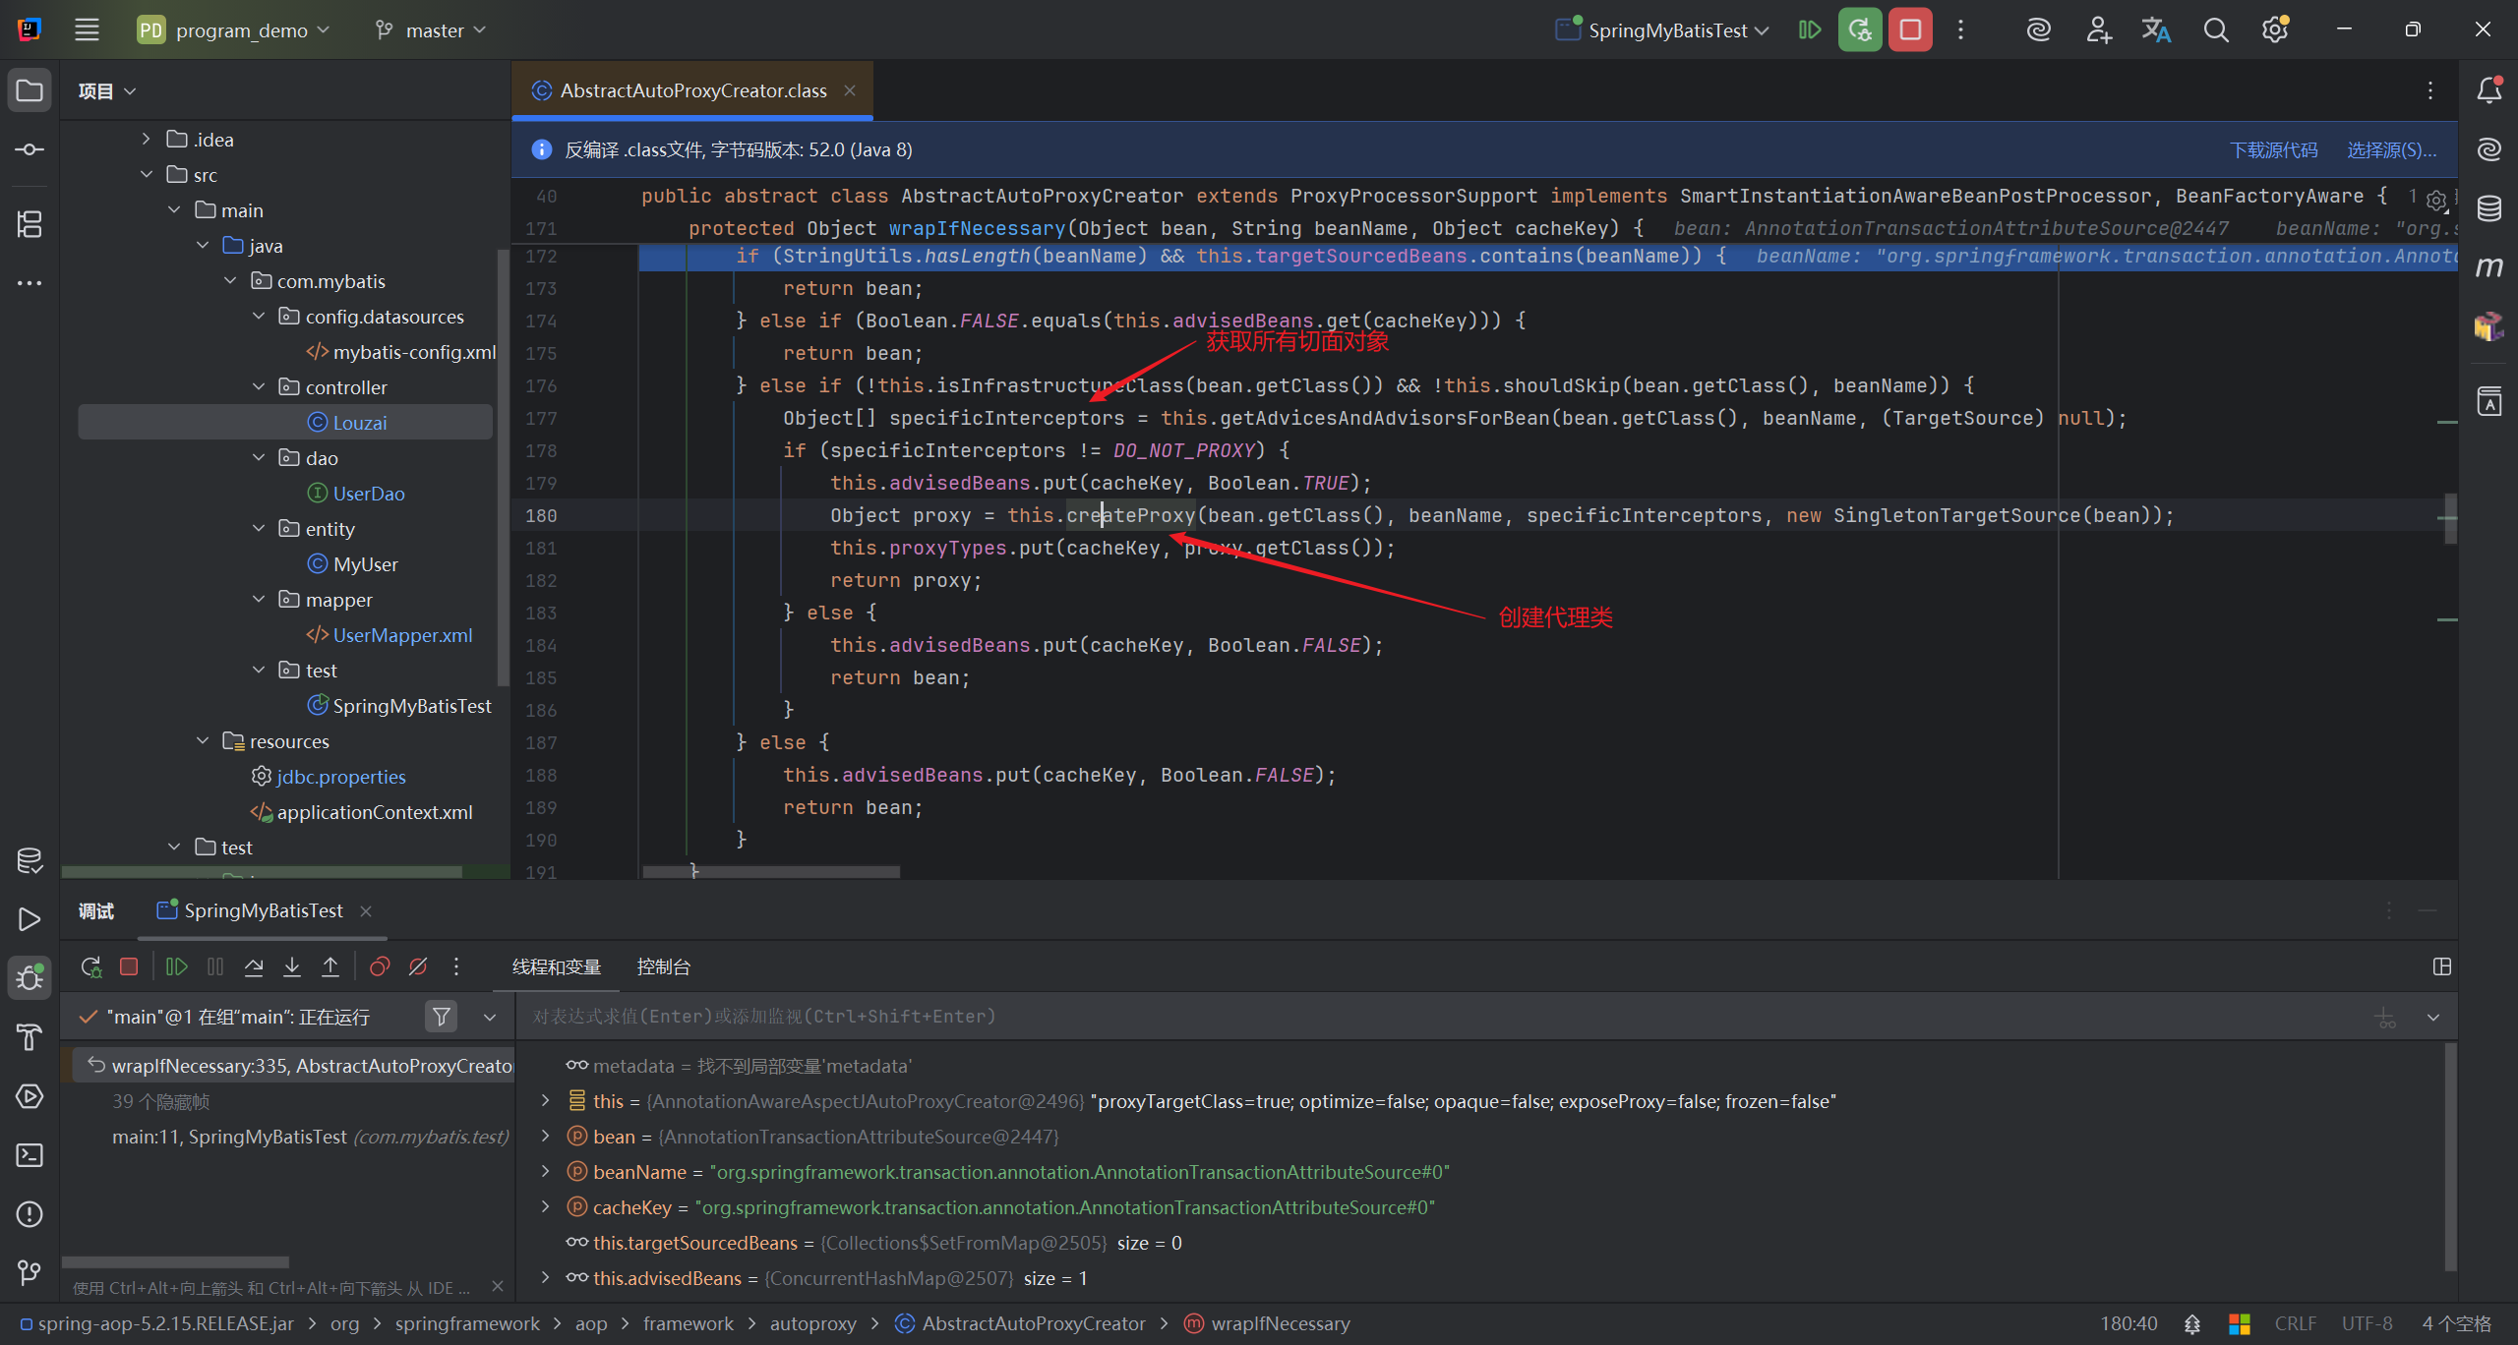
Task: Collapse the controller package folder
Action: point(260,387)
